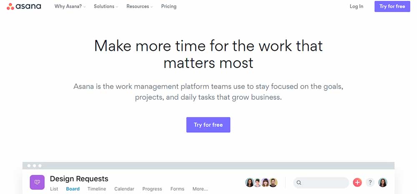Switch to the List tab
Image resolution: width=417 pixels, height=194 pixels.
click(54, 189)
